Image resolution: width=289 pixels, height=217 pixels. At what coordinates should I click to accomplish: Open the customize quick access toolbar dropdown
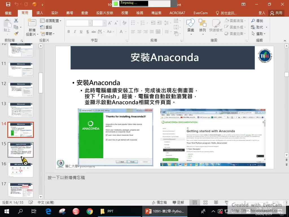tap(42, 5)
